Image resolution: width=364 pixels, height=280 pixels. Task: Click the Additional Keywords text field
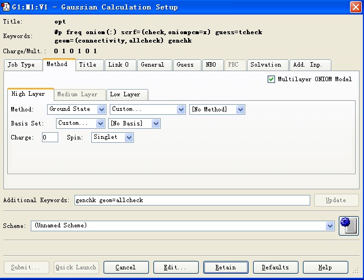(x=192, y=200)
